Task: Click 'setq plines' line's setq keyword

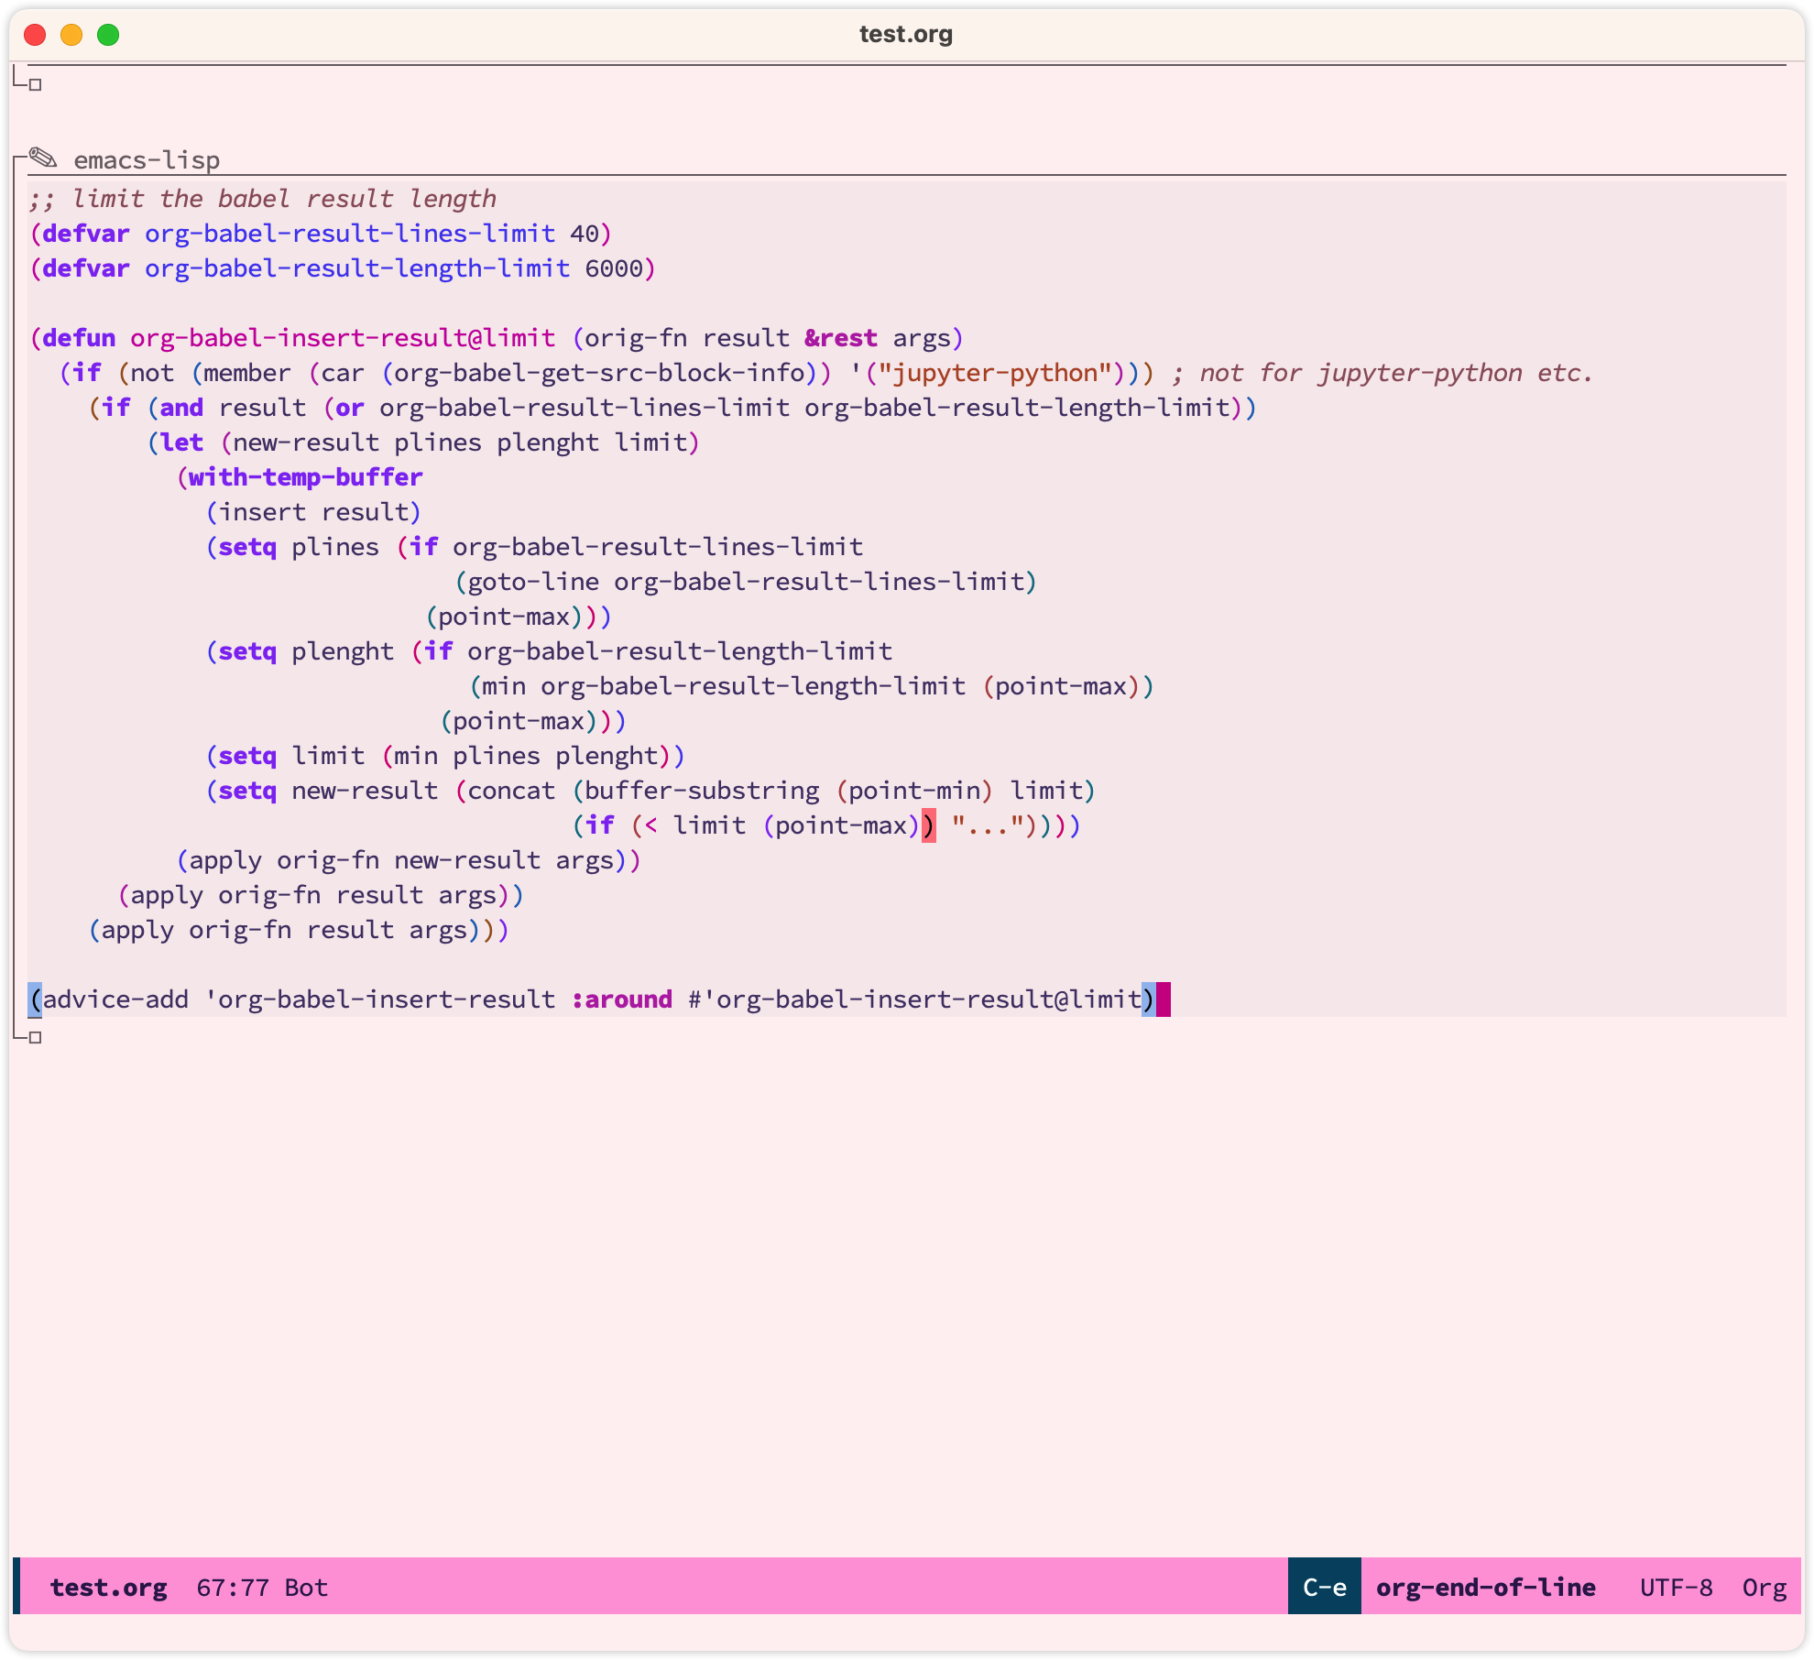Action: (x=247, y=547)
